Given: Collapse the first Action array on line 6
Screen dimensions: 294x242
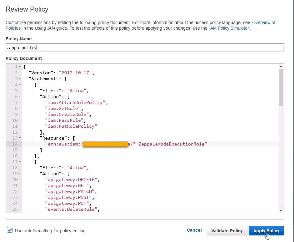Looking at the screenshot, I should click(20, 97).
